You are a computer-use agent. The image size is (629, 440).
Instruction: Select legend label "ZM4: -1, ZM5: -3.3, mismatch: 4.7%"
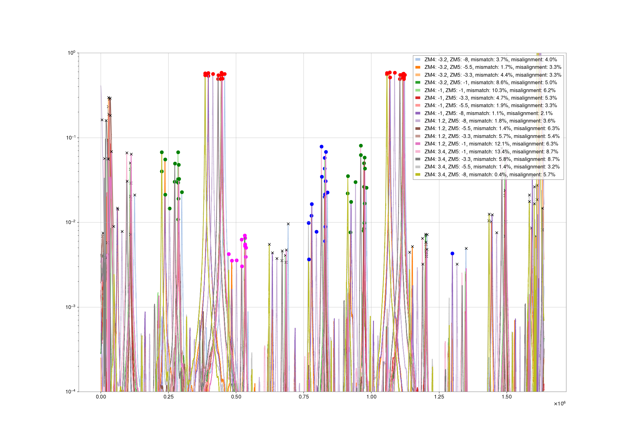pos(466,98)
